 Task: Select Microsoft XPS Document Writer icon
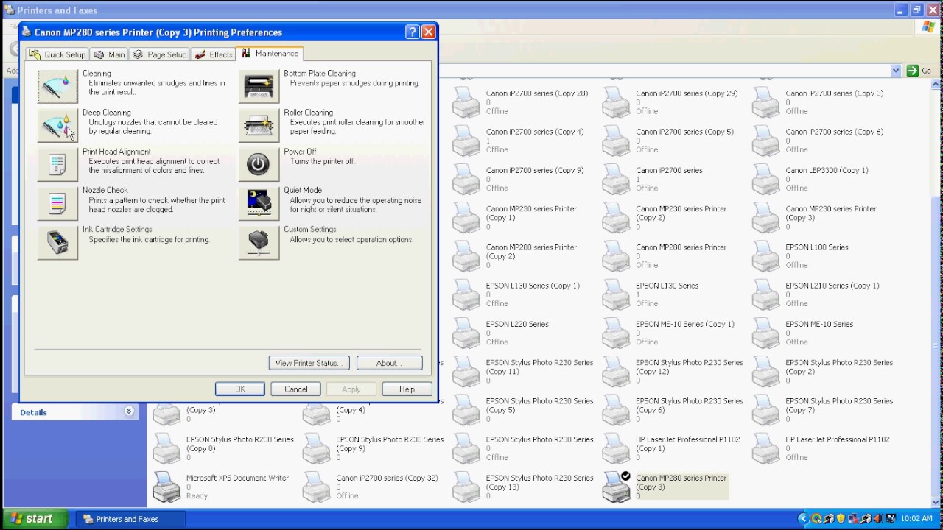[x=166, y=487]
